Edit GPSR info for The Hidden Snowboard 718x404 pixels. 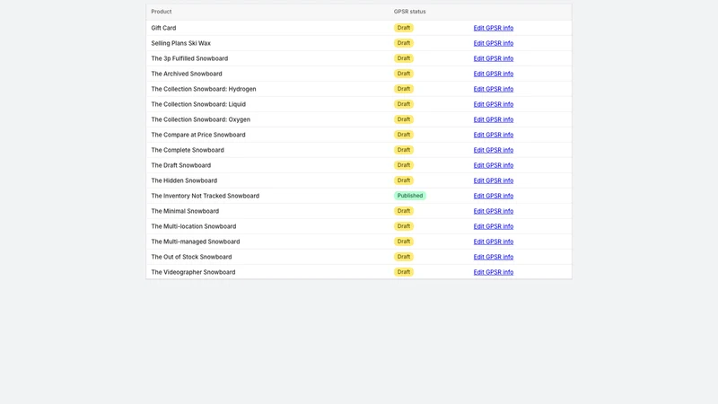(x=493, y=180)
